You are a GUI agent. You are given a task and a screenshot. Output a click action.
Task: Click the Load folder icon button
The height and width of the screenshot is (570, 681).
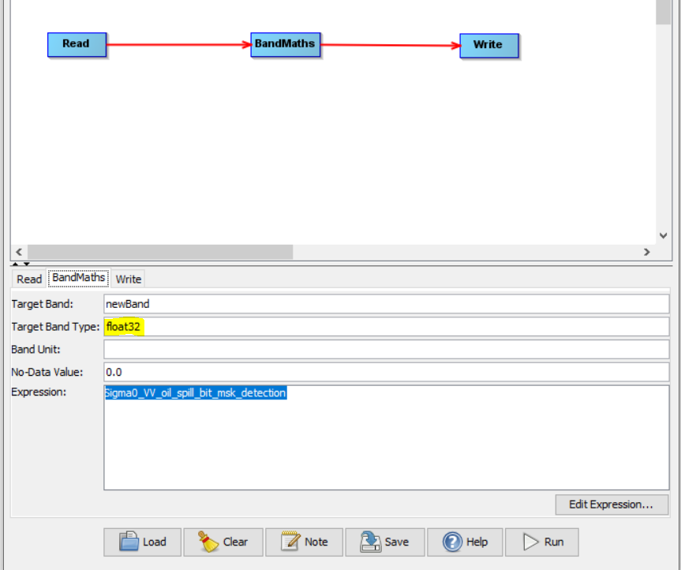point(142,542)
